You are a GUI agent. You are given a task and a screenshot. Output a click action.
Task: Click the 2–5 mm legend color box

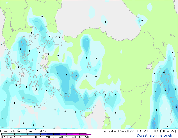[24, 134]
